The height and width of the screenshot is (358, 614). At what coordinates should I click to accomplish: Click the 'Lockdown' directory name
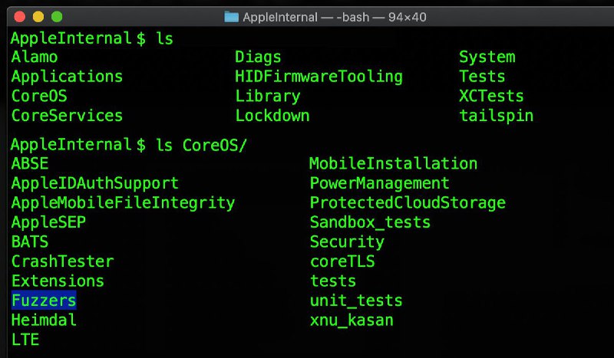point(272,116)
